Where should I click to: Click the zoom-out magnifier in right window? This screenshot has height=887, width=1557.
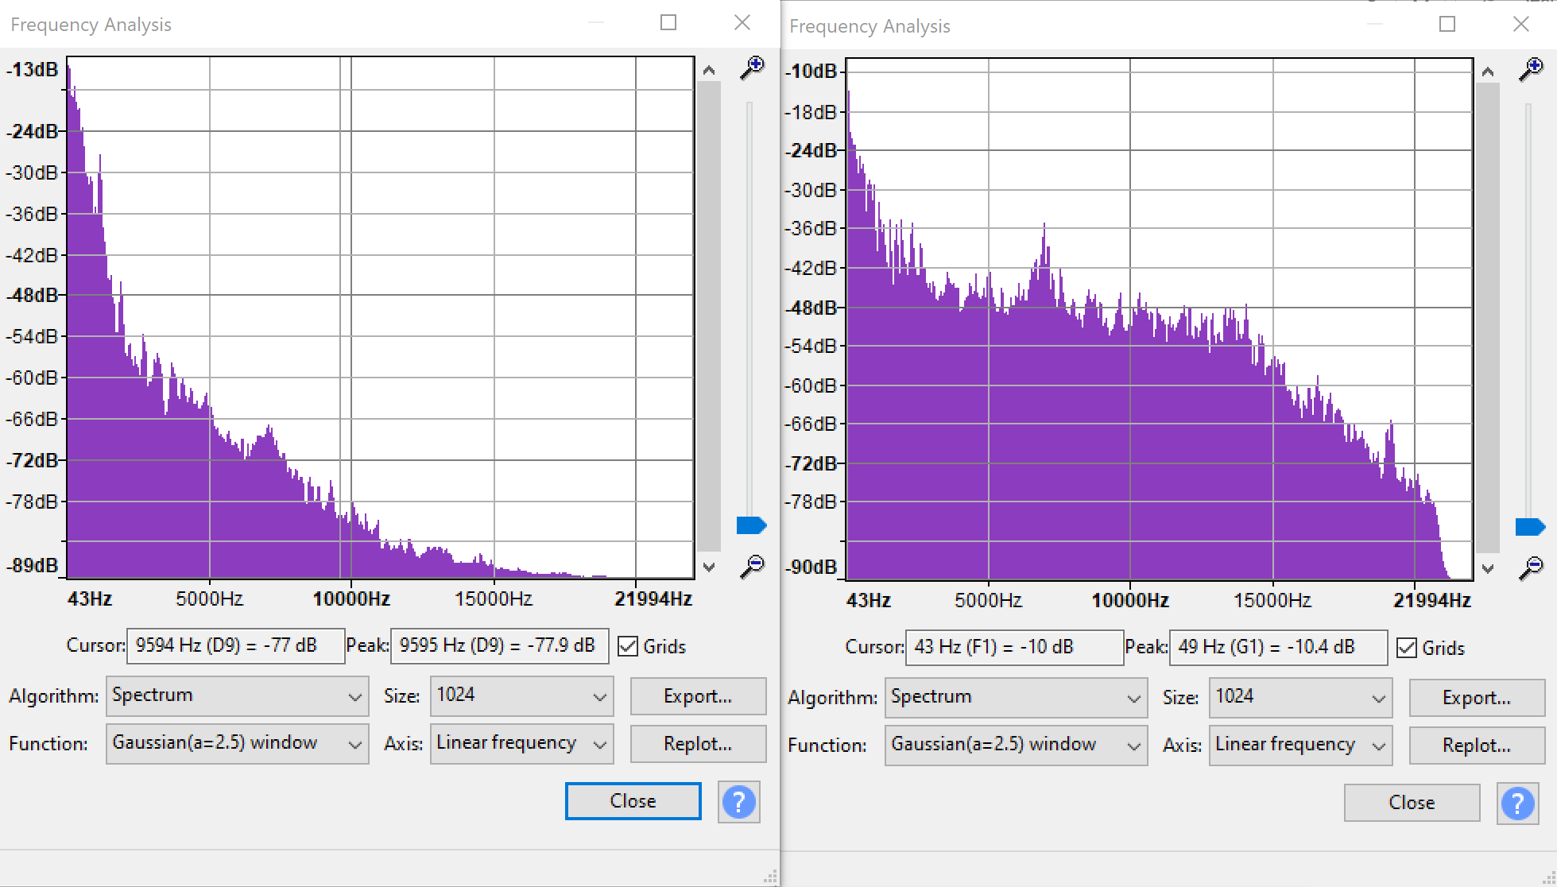[1531, 566]
